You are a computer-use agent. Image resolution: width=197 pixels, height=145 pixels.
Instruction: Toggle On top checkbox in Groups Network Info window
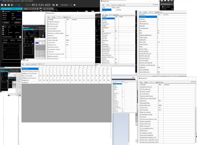click(153, 4)
